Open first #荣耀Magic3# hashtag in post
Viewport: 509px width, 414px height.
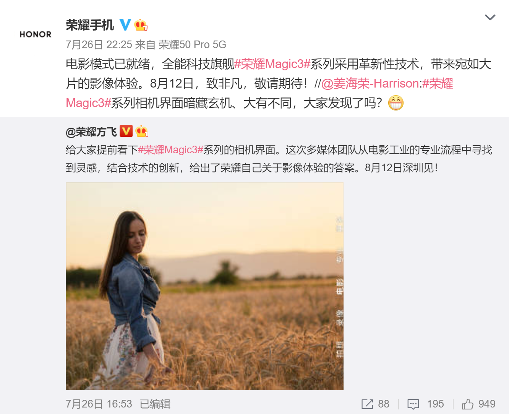point(272,64)
